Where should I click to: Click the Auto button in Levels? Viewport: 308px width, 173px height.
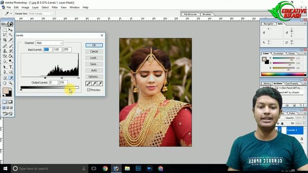pos(94,71)
